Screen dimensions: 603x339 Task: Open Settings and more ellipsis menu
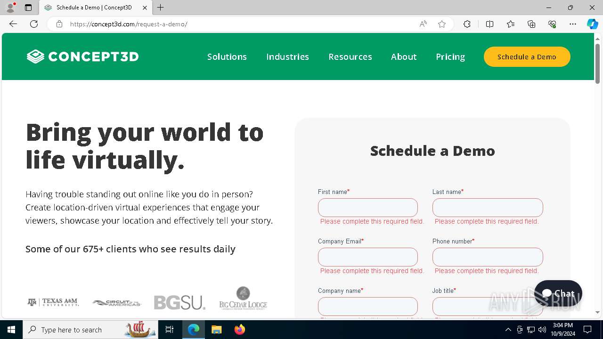[573, 24]
